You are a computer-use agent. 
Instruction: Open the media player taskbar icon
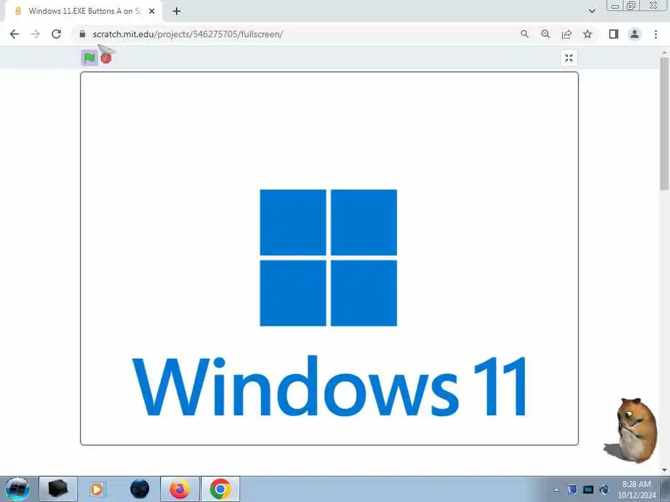tap(97, 489)
